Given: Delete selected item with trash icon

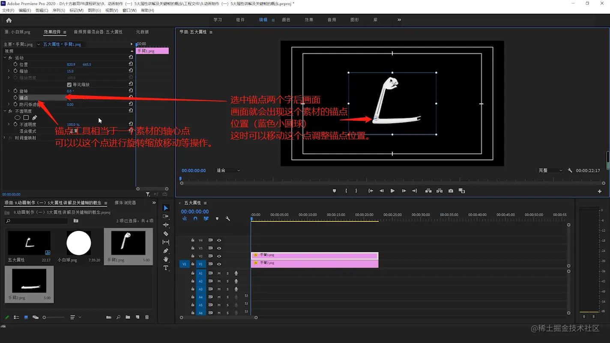Looking at the screenshot, I should click(147, 317).
